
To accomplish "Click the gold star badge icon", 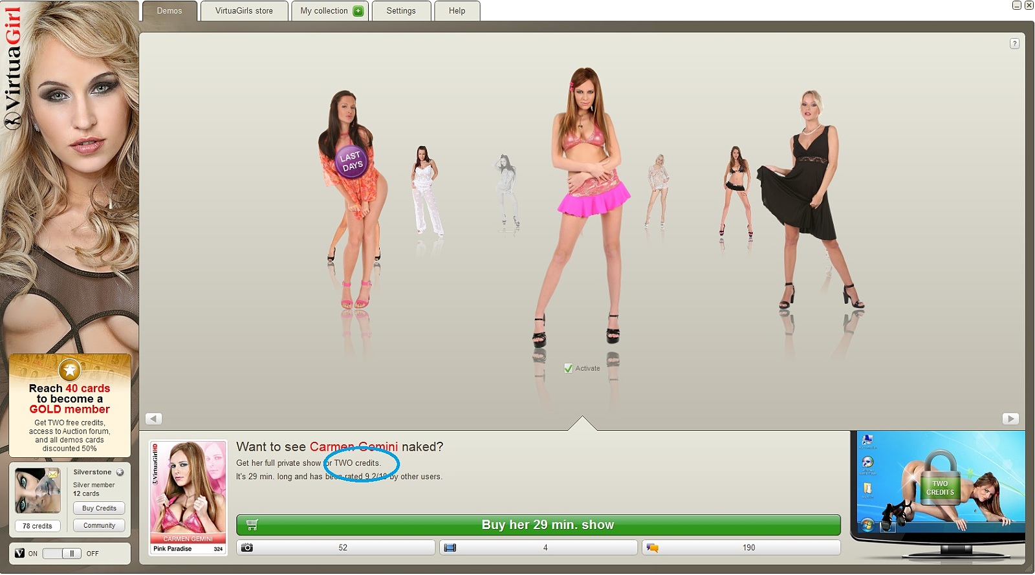I will point(69,370).
